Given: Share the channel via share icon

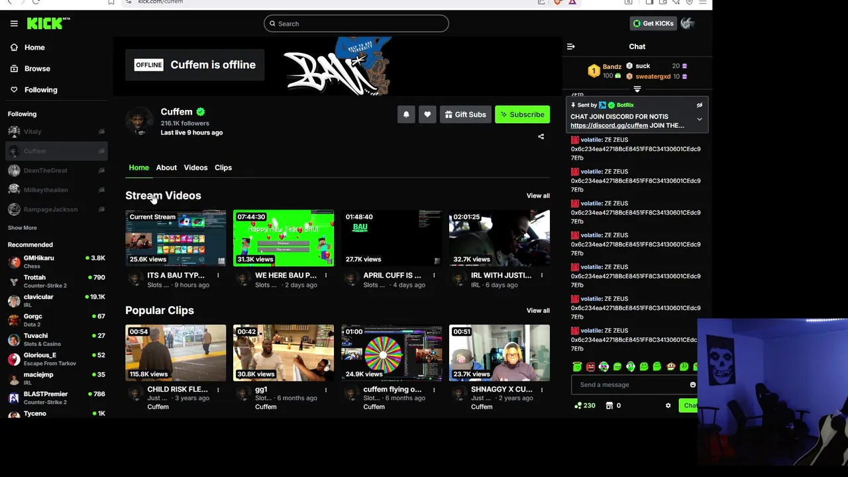Looking at the screenshot, I should (x=541, y=136).
